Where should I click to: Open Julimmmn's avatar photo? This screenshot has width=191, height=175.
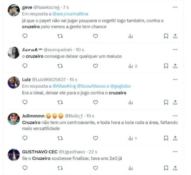[14, 119]
